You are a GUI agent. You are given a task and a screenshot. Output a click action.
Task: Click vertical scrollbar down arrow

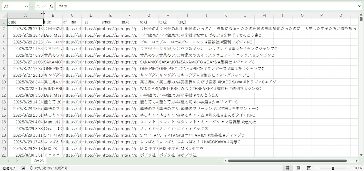361,155
